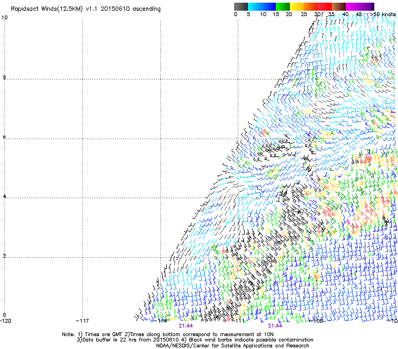Select the cyan-to-blue 5-15 knots color bar segment
Image resolution: width=398 pixels, height=349 pixels.
point(262,6)
